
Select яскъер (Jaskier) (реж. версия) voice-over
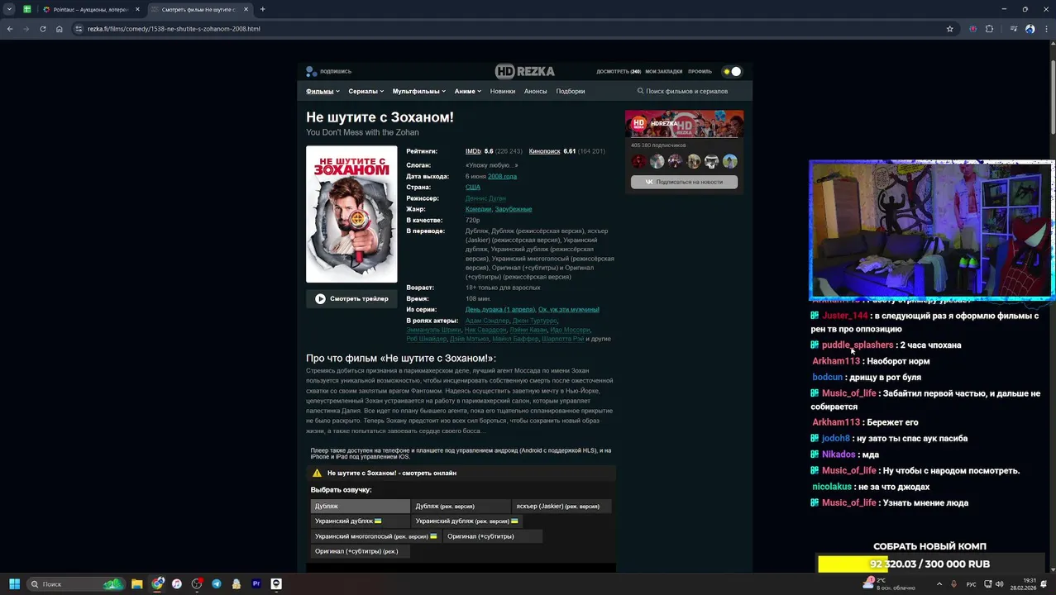coord(561,506)
